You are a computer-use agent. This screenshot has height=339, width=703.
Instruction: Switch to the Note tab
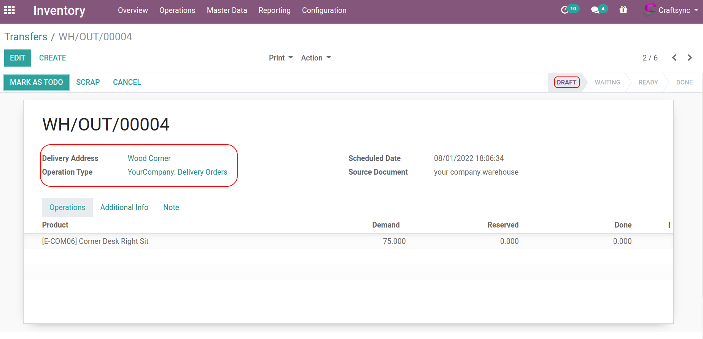[171, 207]
